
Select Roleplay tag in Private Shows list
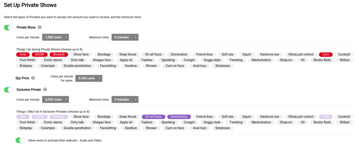(26, 66)
